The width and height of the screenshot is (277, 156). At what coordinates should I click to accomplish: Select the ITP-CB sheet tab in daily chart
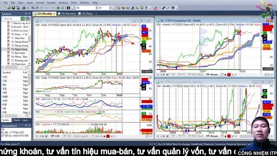point(67,136)
